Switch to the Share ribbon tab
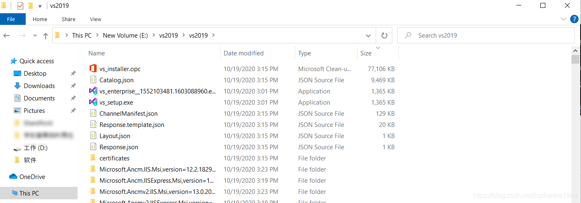Image resolution: width=581 pixels, height=203 pixels. pos(68,19)
